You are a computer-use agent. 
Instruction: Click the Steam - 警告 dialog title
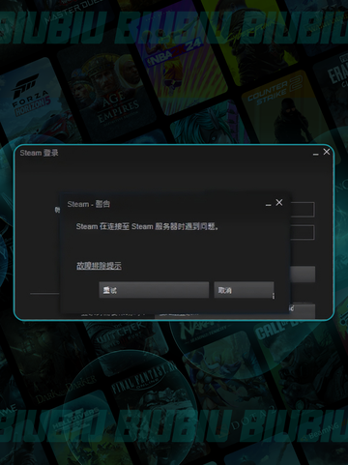point(89,204)
